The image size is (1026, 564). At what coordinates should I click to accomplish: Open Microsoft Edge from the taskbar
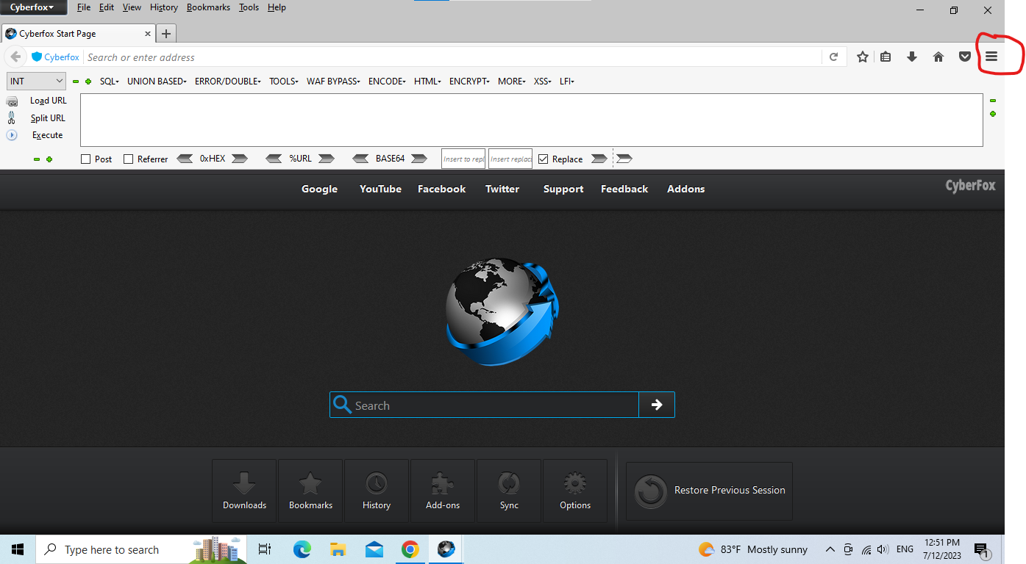click(x=302, y=549)
